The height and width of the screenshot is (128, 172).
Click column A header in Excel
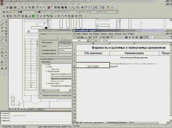pyautogui.click(x=93, y=43)
